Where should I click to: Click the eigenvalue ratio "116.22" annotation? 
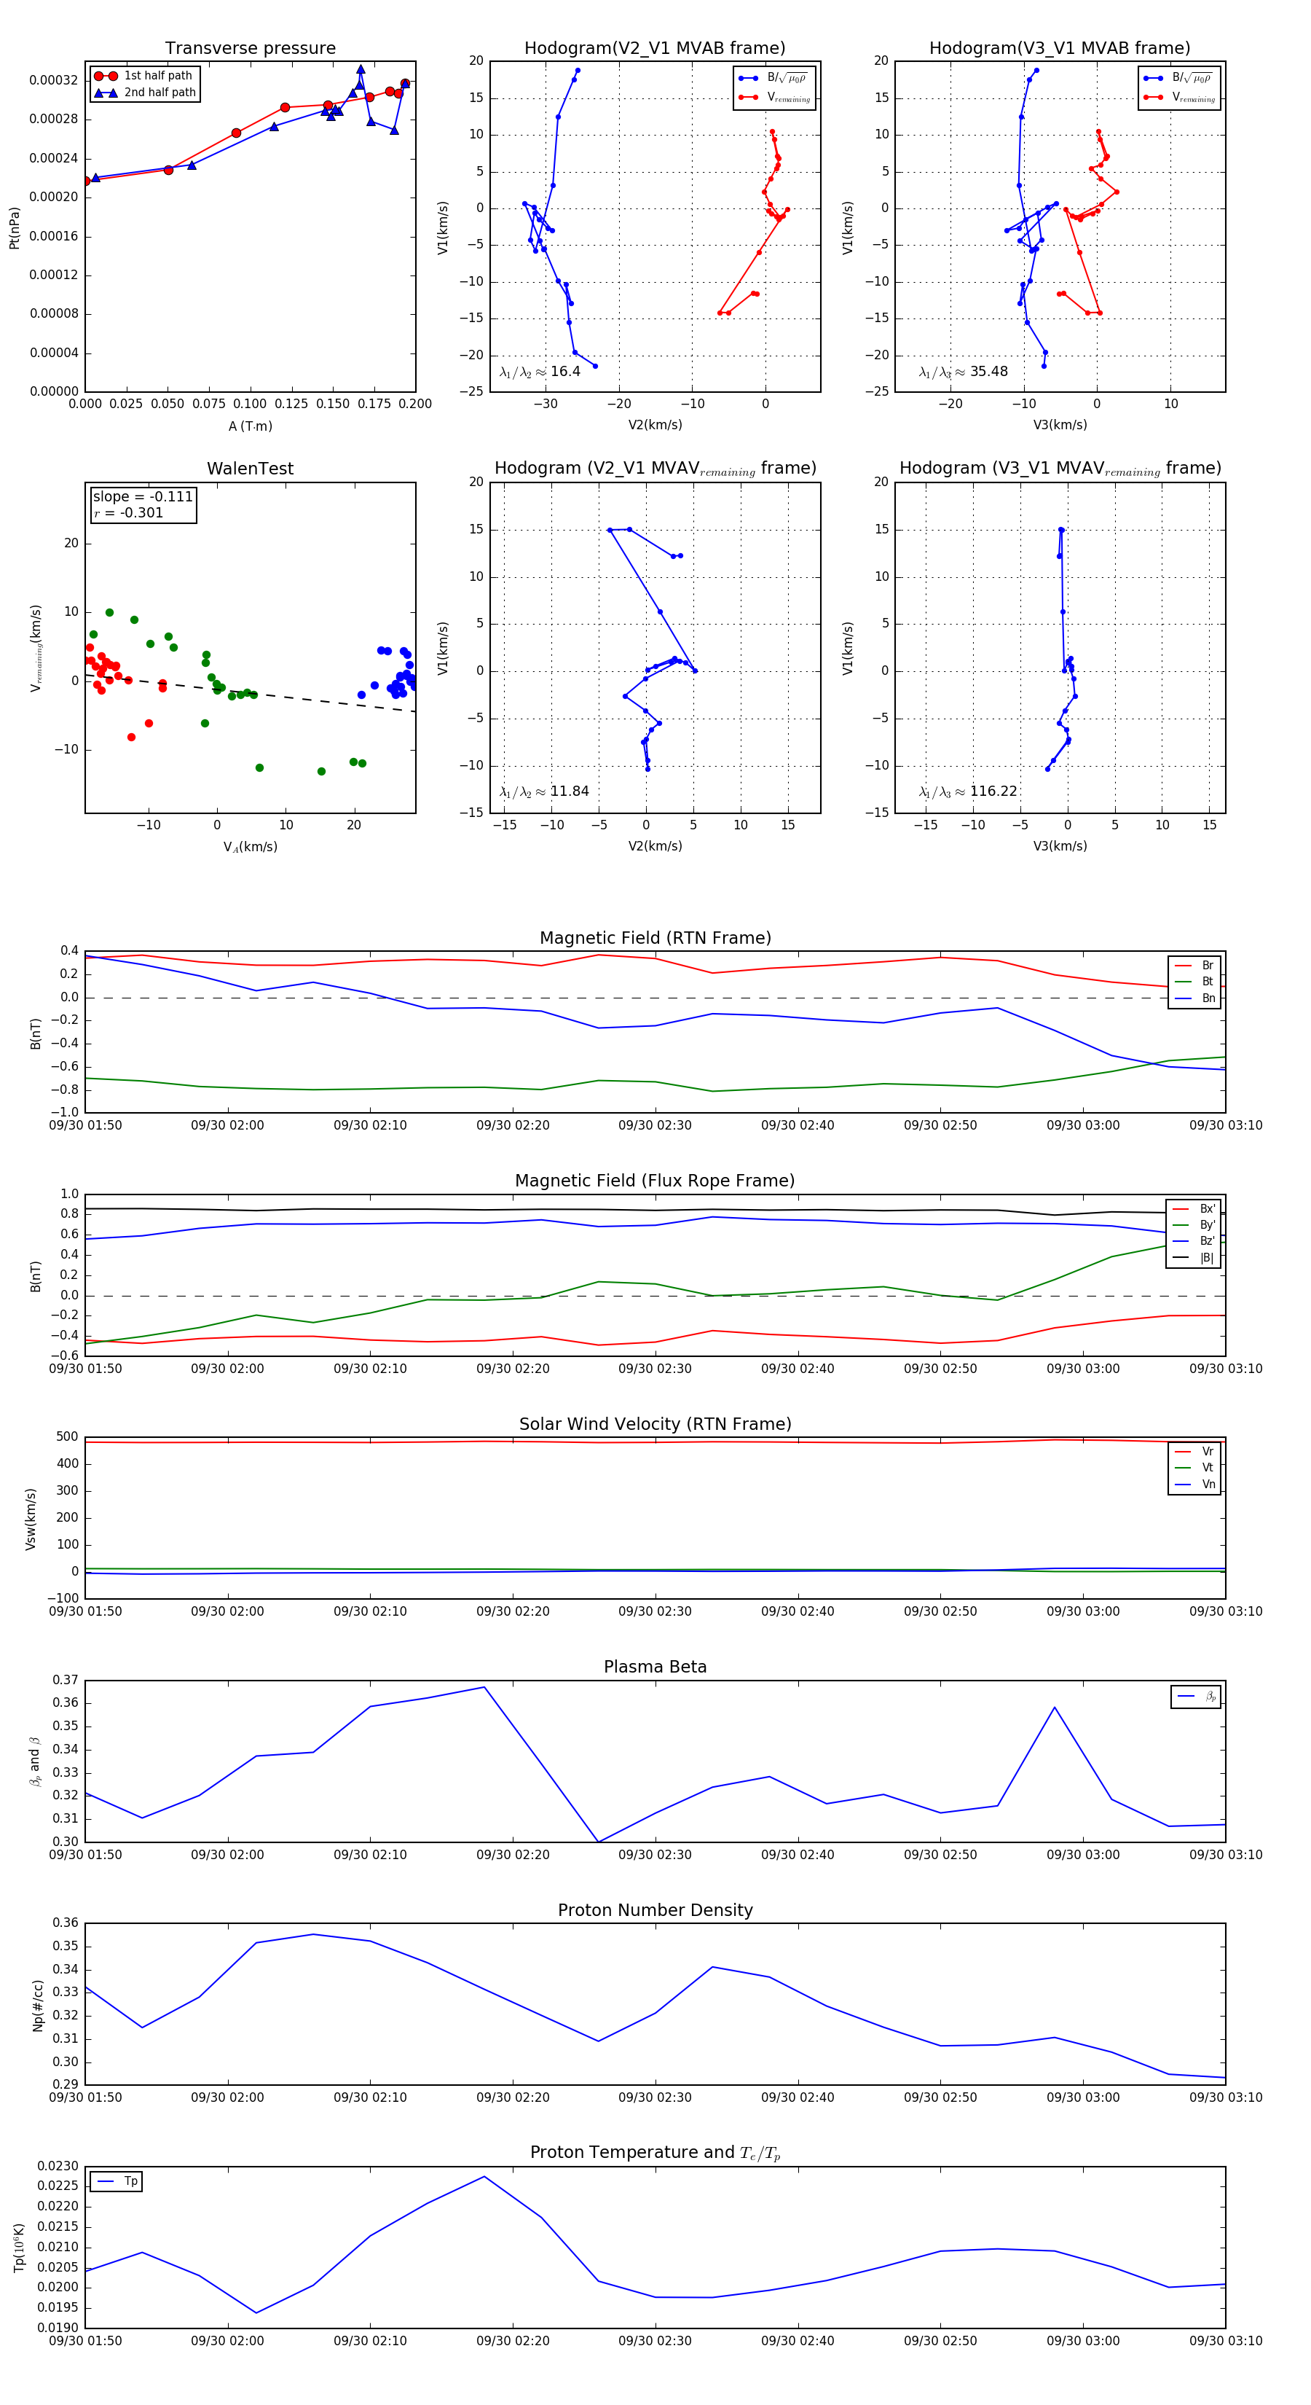pos(968,791)
